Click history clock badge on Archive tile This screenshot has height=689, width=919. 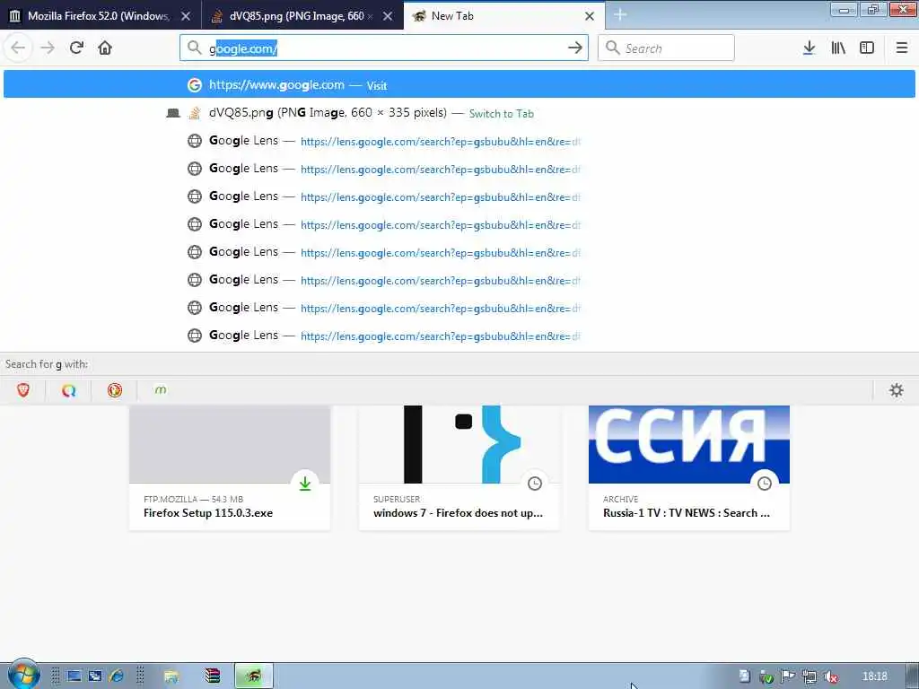click(x=765, y=484)
